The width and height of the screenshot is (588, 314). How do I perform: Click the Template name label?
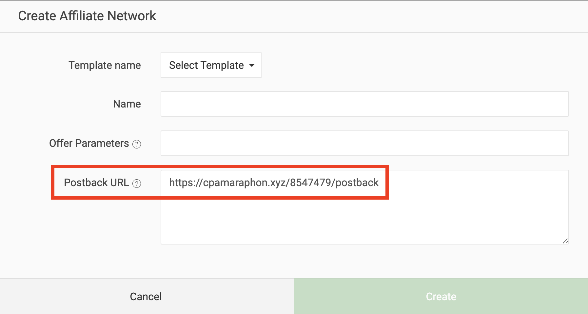[x=105, y=65]
